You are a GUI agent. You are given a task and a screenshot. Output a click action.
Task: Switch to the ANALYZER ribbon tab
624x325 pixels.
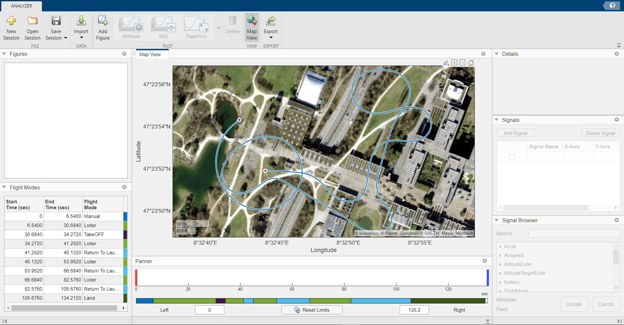point(21,6)
